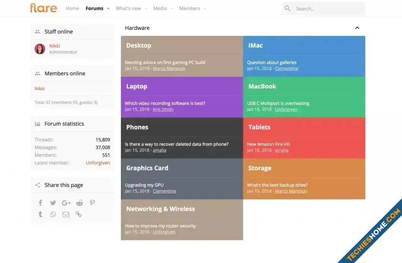This screenshot has height=263, width=402.
Task: Open the Graphics Card forum
Action: click(147, 168)
